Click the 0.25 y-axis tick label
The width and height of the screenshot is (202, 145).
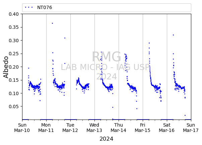14,54
